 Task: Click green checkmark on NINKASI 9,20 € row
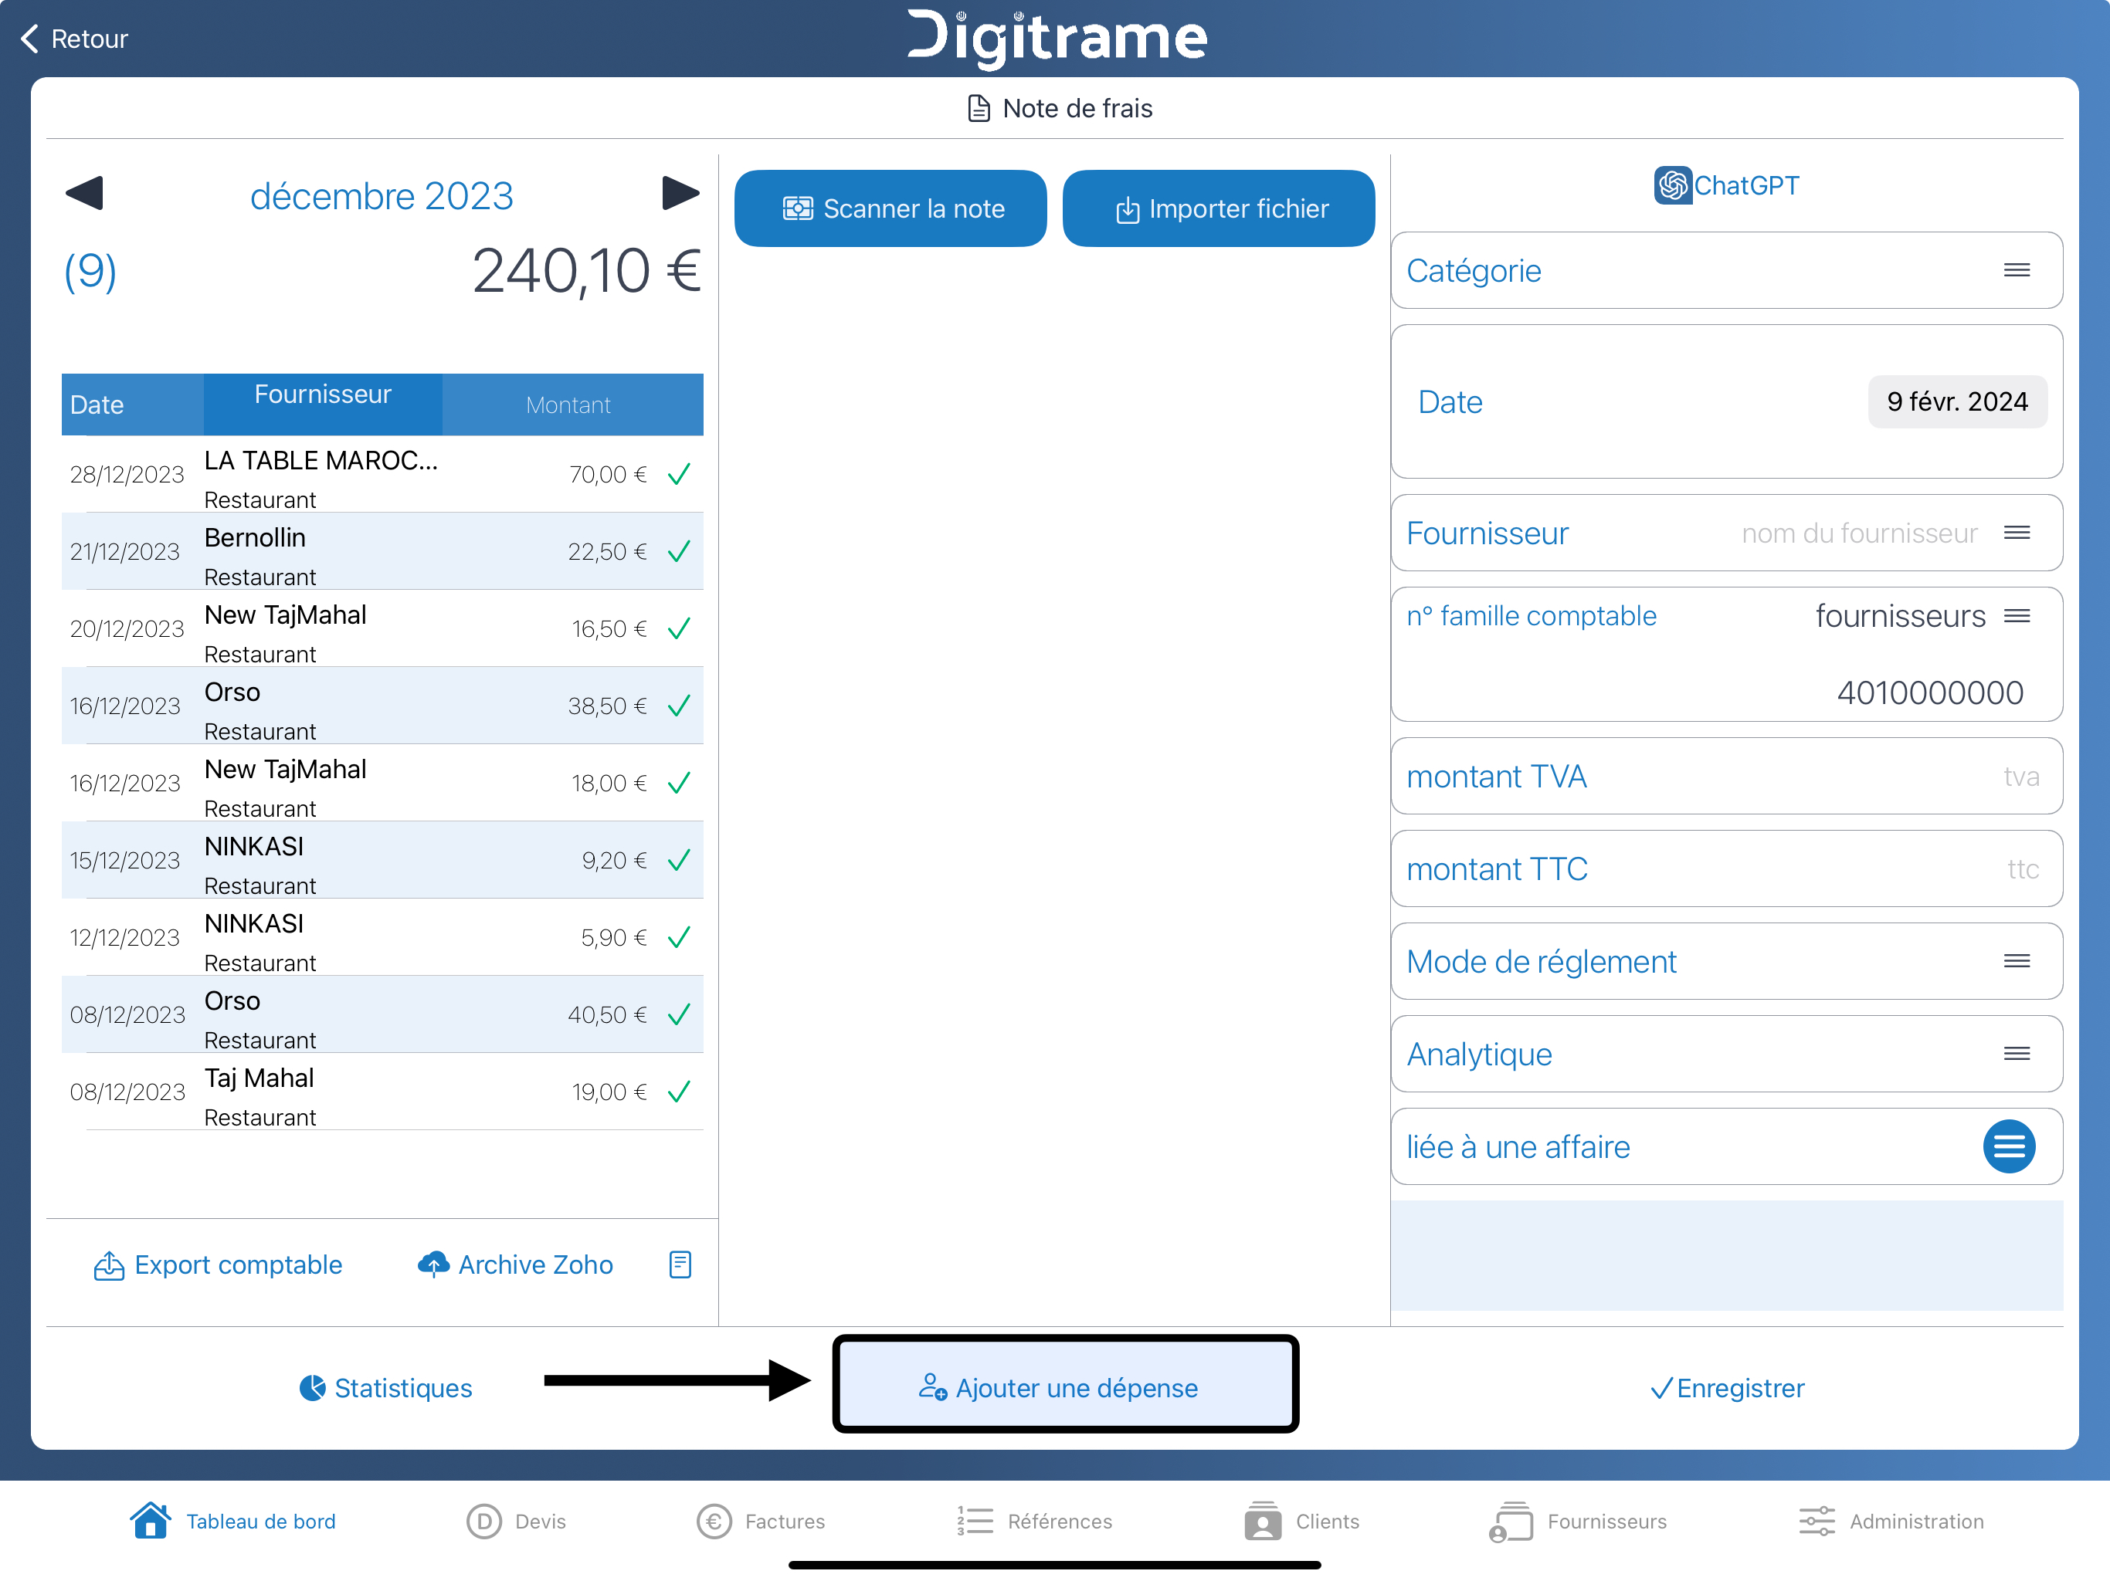click(x=679, y=860)
